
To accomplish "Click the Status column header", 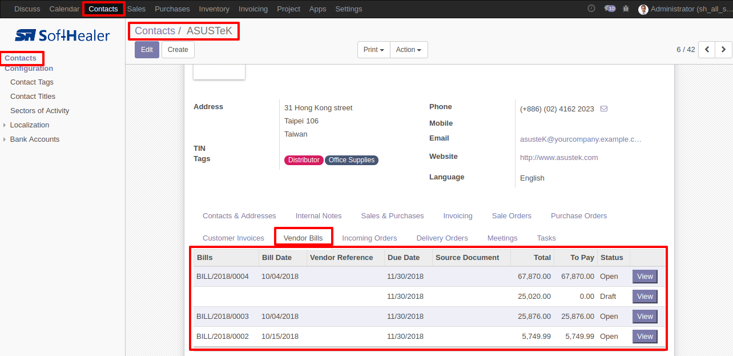I will (613, 258).
